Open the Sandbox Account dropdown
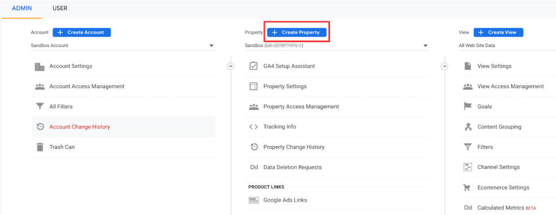556x215 pixels. (x=123, y=45)
